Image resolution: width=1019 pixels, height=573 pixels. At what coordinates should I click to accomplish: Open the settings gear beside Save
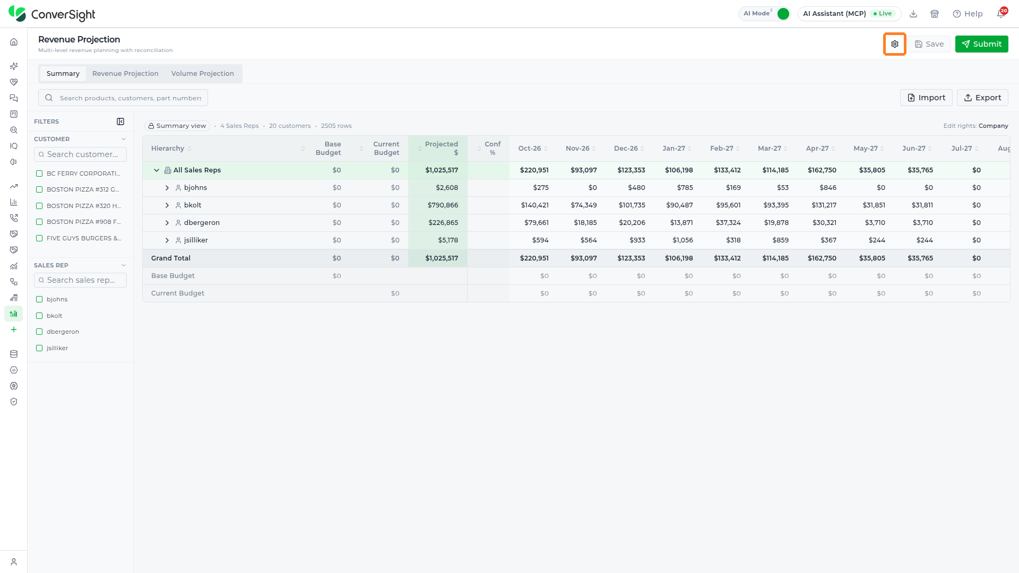coord(895,44)
